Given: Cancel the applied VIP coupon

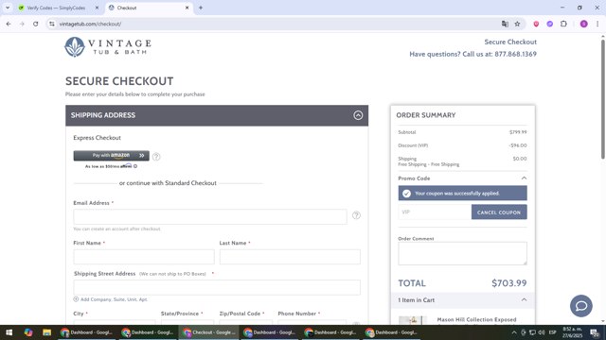Looking at the screenshot, I should tap(499, 212).
